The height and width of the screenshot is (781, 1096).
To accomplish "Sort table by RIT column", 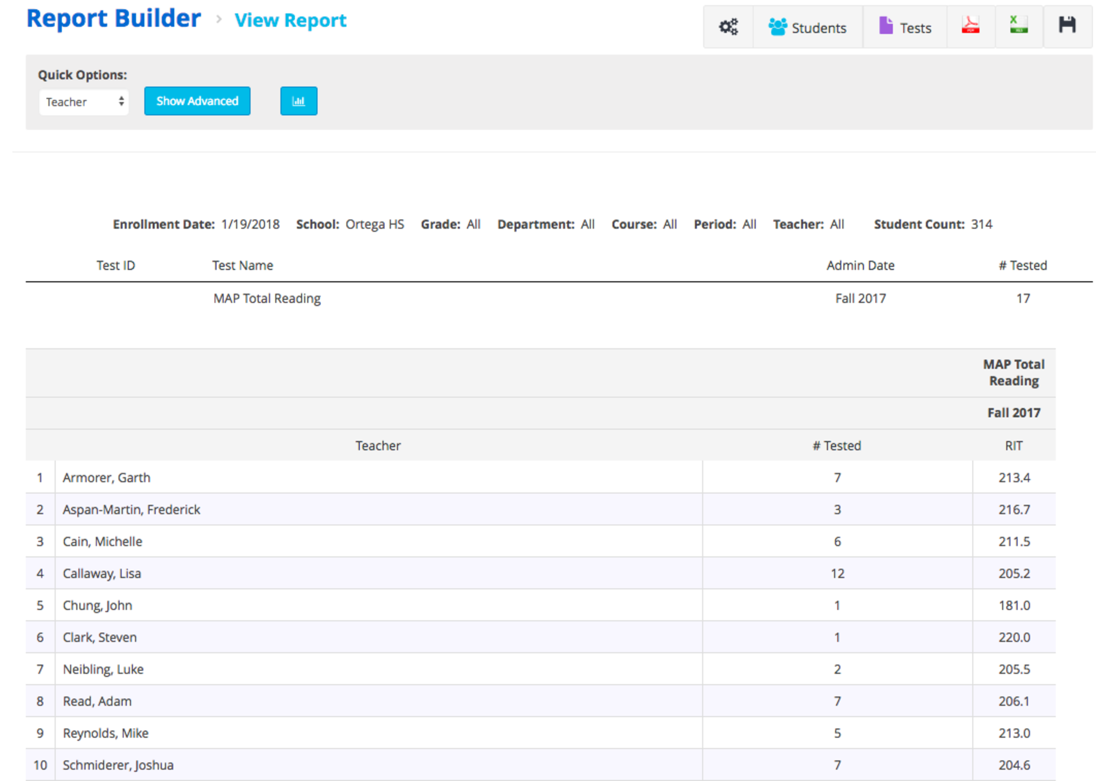I will pos(1014,446).
